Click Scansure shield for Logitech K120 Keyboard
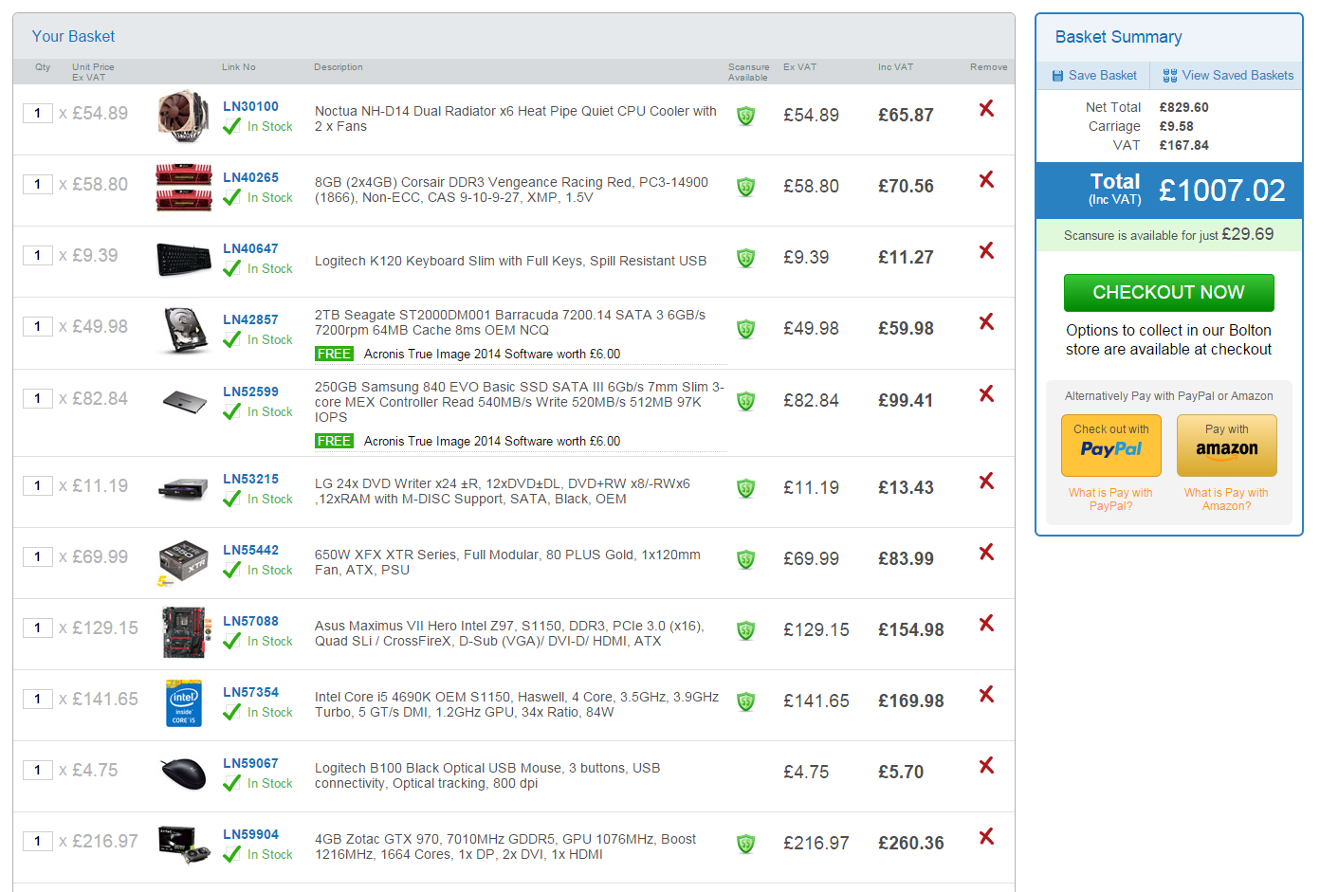The image size is (1320, 892). coord(746,258)
